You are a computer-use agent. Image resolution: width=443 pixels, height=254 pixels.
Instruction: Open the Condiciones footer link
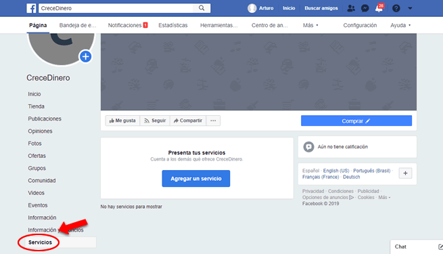pos(341,191)
